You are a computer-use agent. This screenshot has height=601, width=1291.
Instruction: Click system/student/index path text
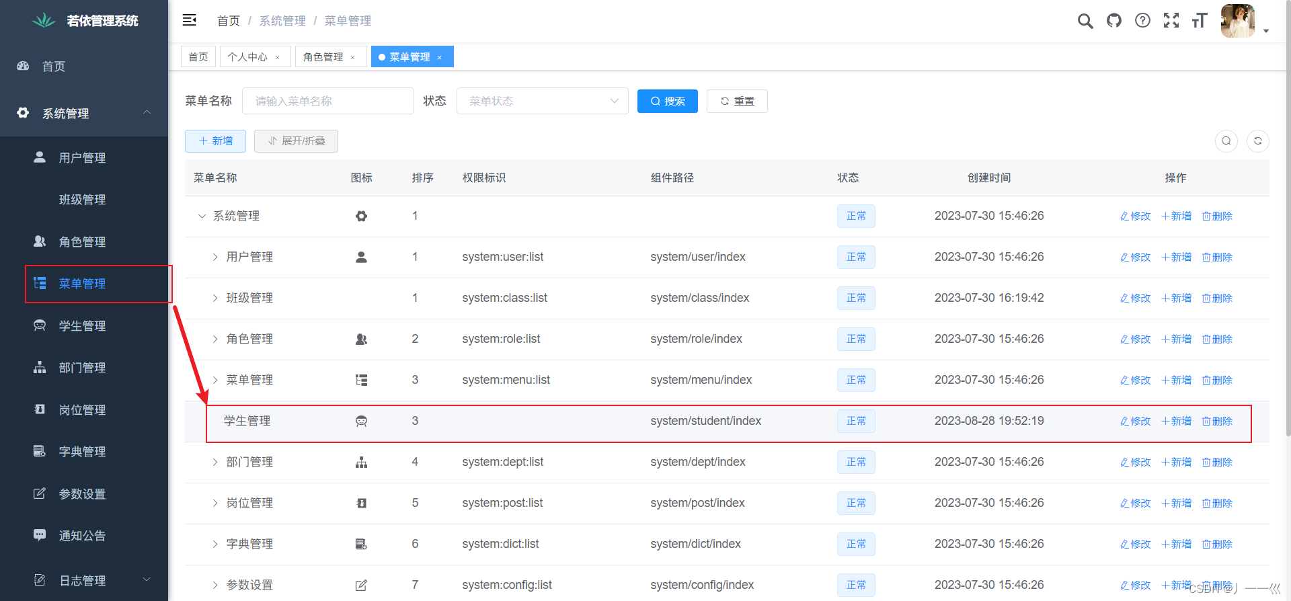705,421
